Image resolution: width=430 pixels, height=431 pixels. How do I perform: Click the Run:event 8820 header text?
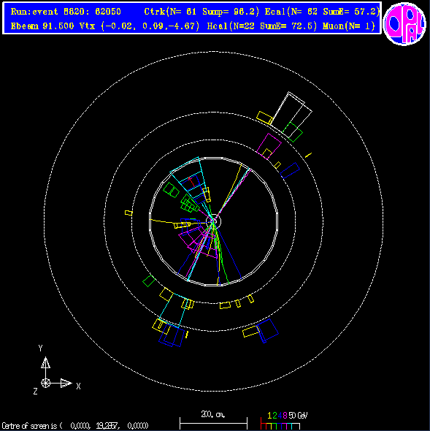[66, 12]
